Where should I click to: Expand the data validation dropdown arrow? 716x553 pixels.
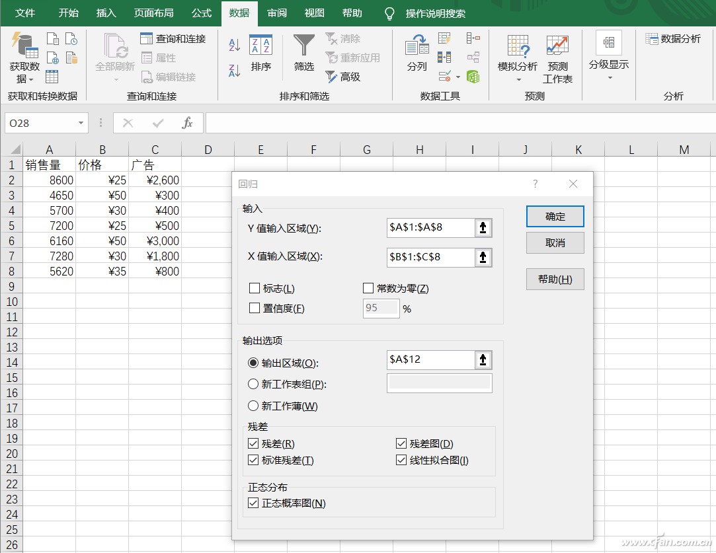[x=457, y=77]
